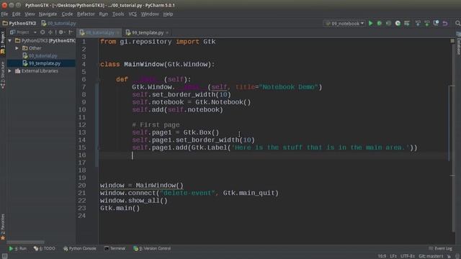Toggle the Database side panel on right
461x259 pixels.
point(458,43)
